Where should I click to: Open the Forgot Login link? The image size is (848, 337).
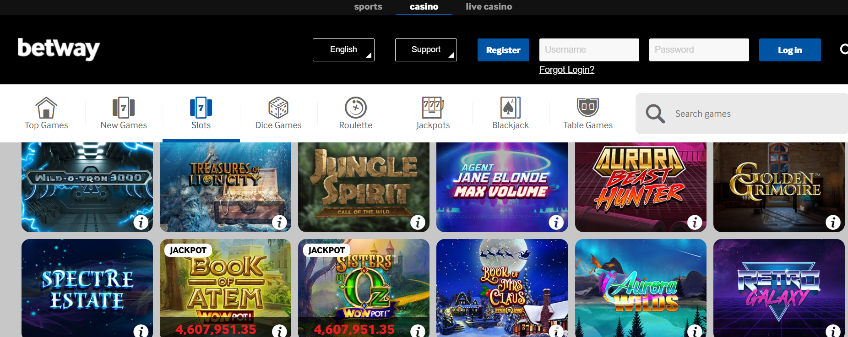coord(567,70)
